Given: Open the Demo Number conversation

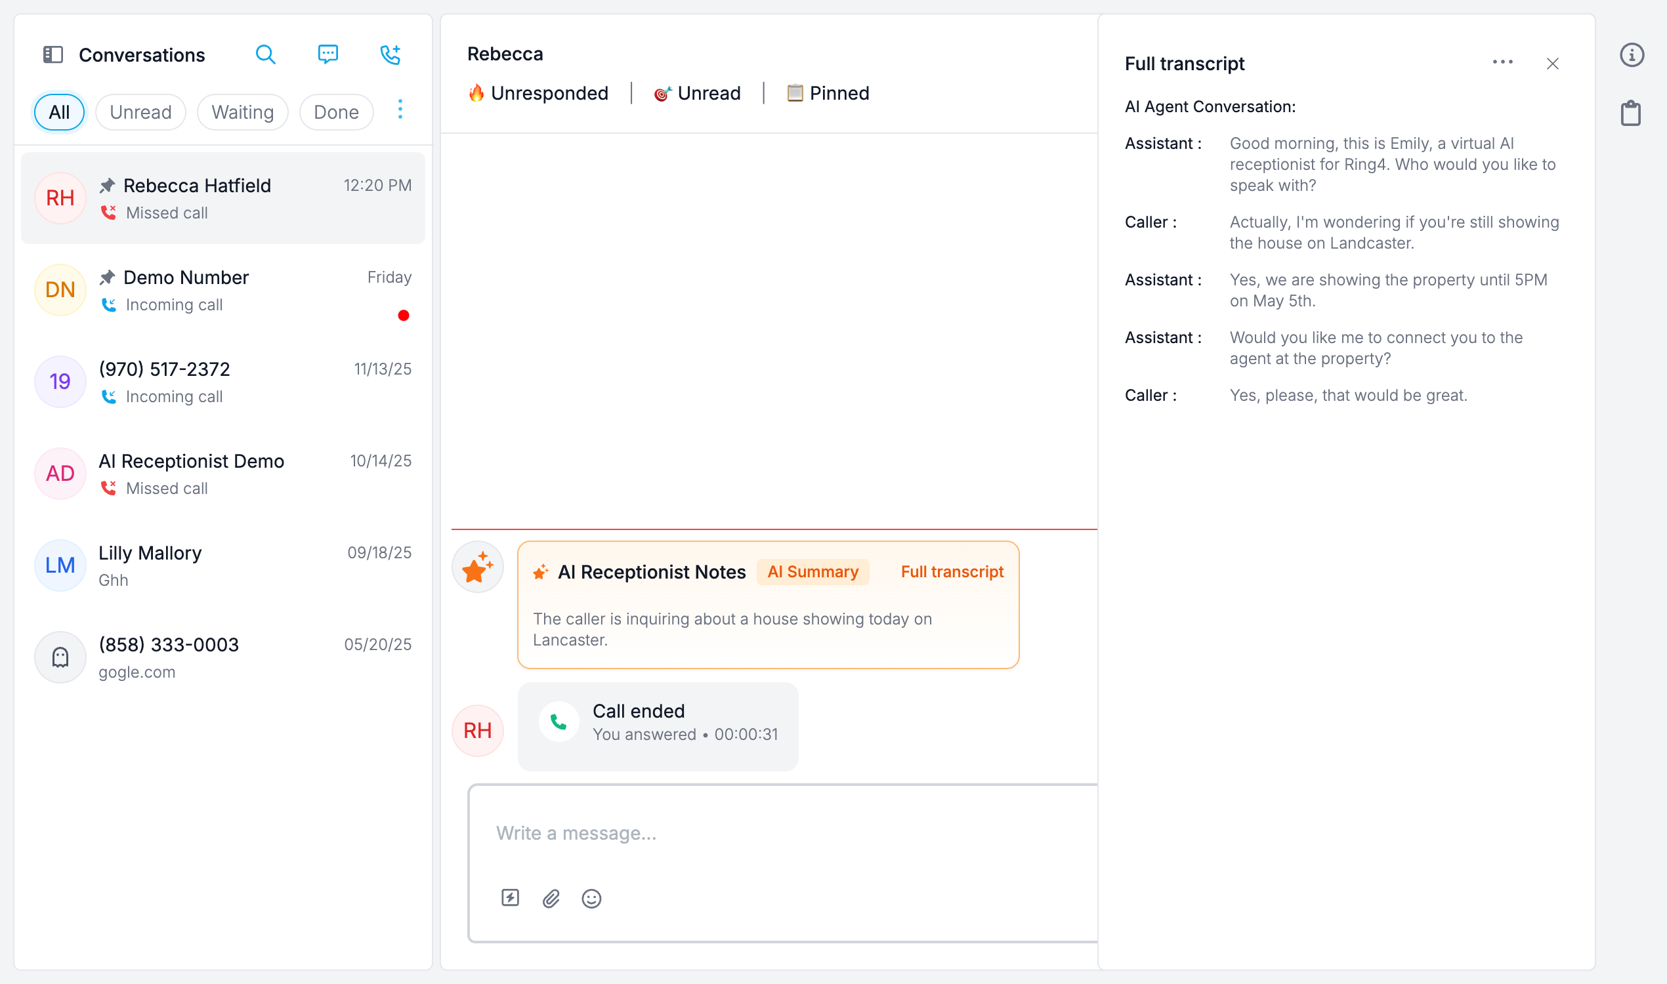Looking at the screenshot, I should [x=223, y=291].
